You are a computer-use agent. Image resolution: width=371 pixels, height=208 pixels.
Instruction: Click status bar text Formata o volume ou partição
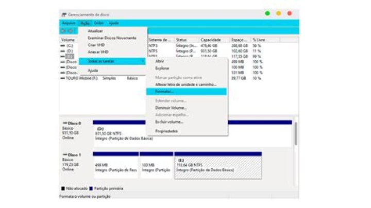click(x=85, y=197)
